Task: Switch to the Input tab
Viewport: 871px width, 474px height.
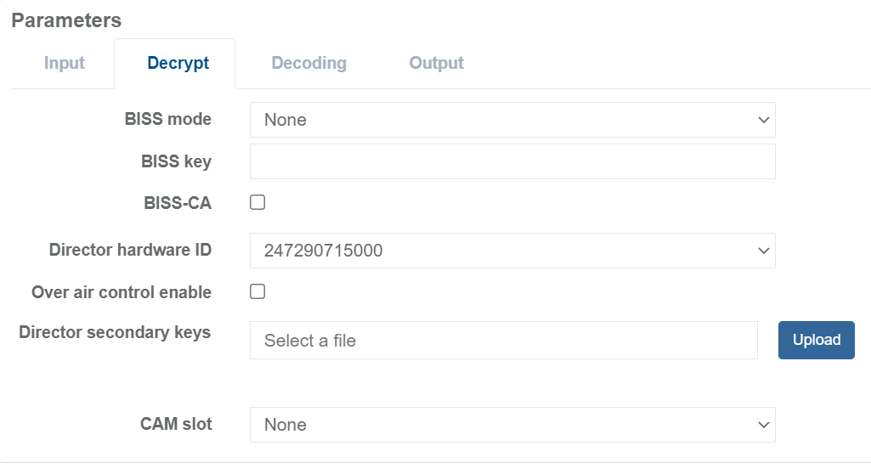Action: click(x=65, y=64)
